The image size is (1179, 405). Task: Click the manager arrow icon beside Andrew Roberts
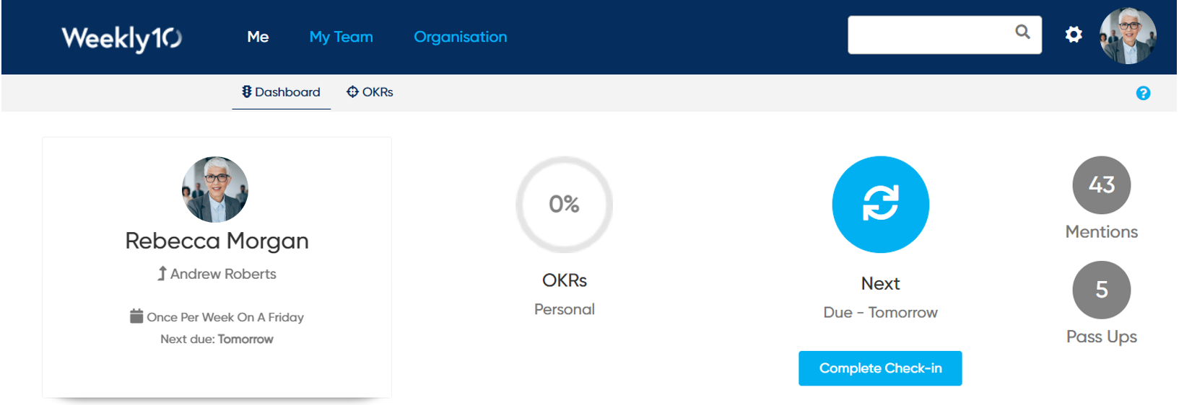162,274
